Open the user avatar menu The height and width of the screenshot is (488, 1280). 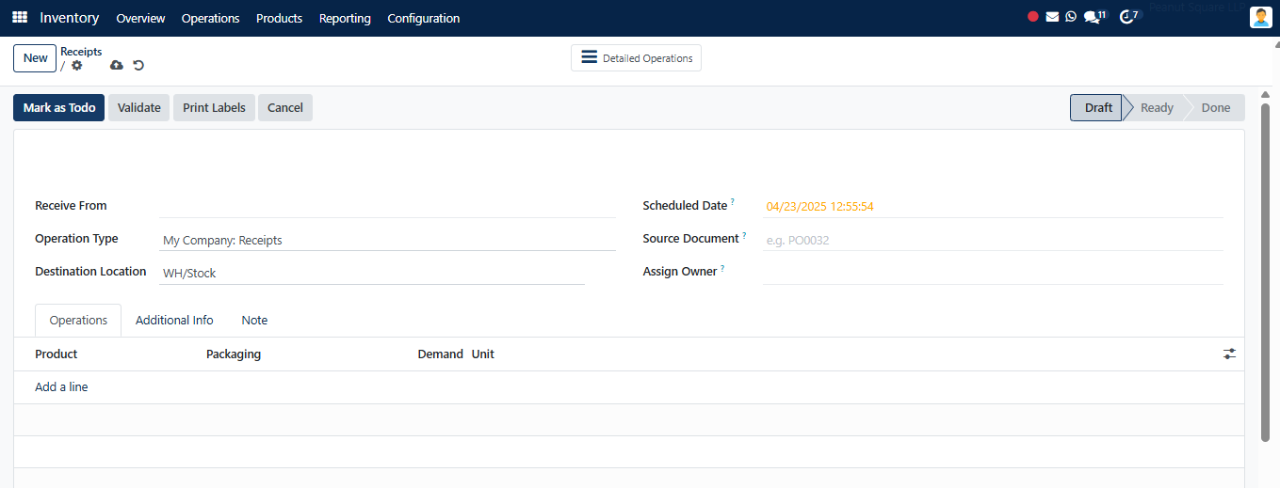coord(1260,18)
